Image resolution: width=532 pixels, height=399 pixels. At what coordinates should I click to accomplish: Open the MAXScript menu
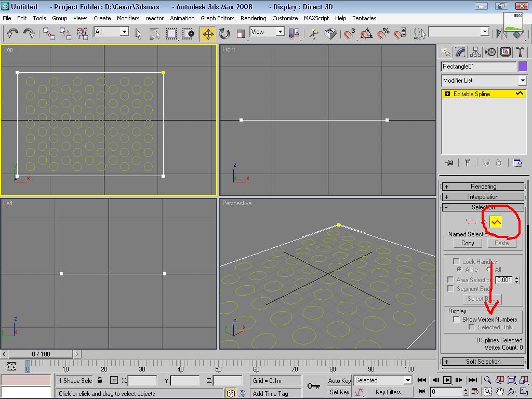316,18
